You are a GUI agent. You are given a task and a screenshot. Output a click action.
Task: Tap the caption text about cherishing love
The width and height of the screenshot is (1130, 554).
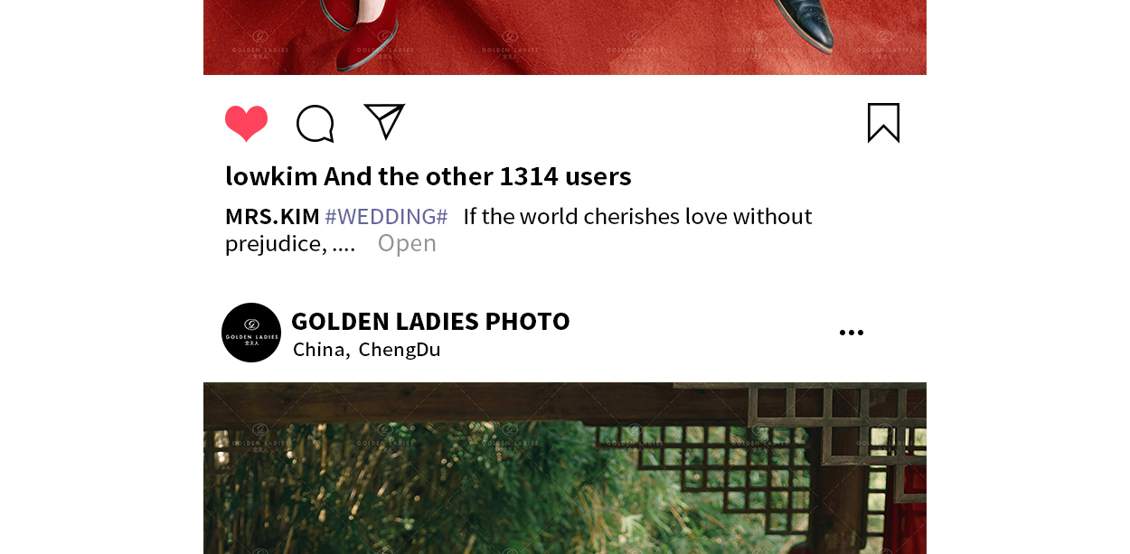pyautogui.click(x=519, y=230)
